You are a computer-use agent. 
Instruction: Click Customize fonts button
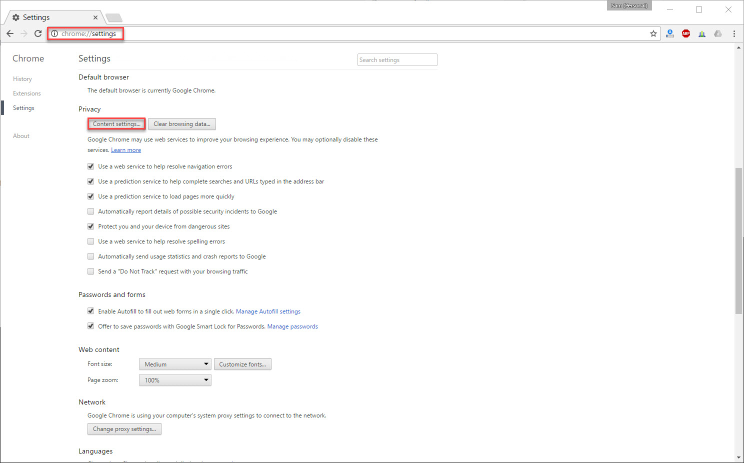[242, 364]
